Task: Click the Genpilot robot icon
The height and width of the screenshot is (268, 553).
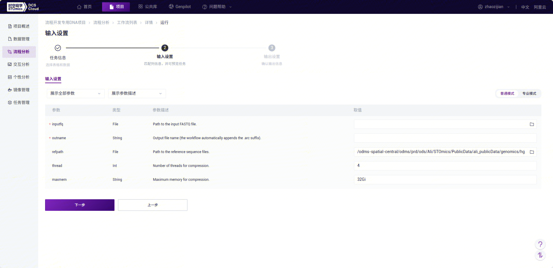Action: pos(171,6)
